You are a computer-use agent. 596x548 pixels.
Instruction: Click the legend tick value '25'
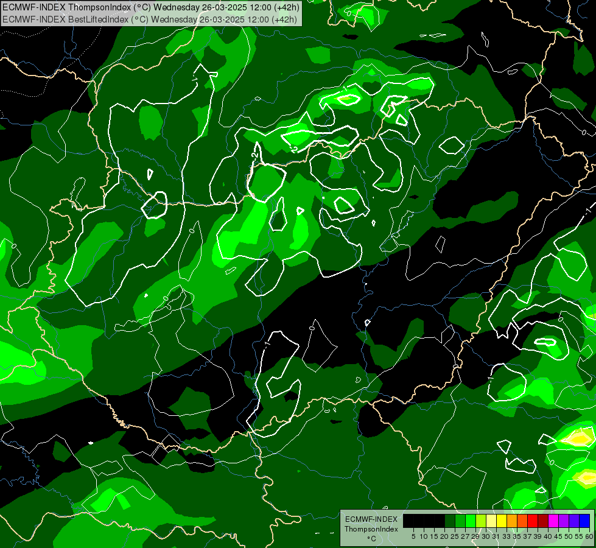[455, 536]
